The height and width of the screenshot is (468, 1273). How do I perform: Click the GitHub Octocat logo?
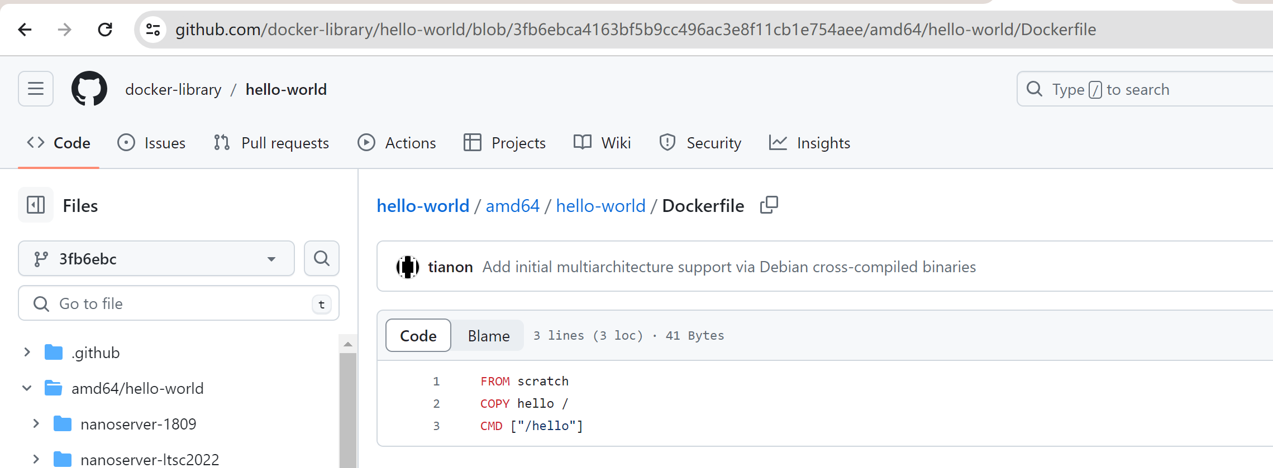tap(89, 89)
